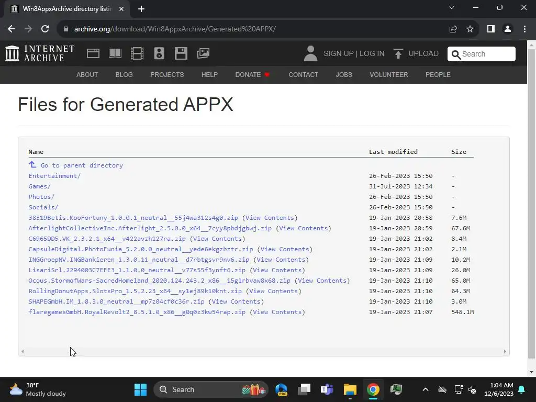The image size is (536, 402).
Task: Open the JOBS menu item
Action: pos(344,74)
